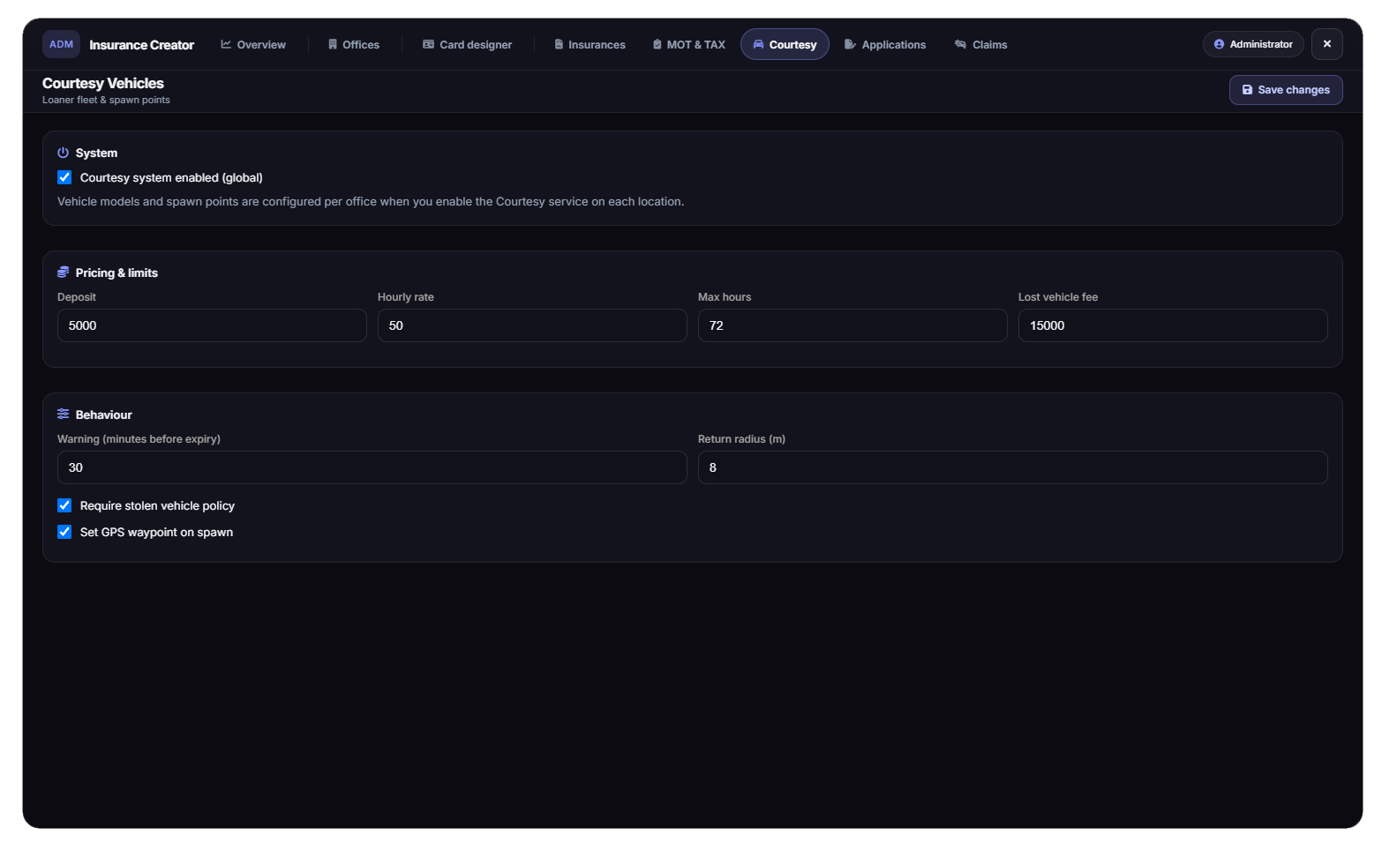Click the Hourly rate field

point(532,325)
